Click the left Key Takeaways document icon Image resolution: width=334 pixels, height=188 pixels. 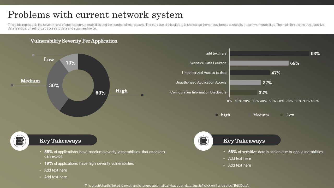[x=20, y=141]
